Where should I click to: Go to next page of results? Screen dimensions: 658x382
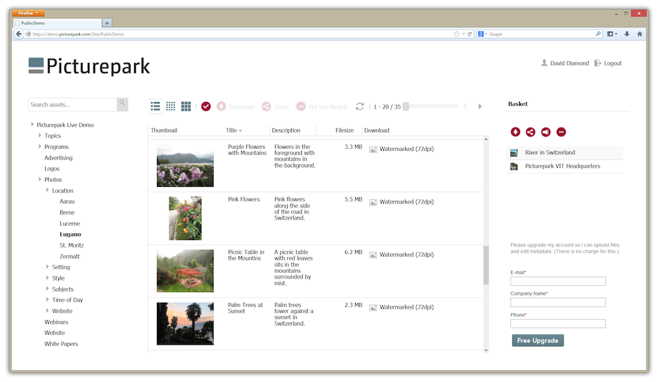pos(480,107)
